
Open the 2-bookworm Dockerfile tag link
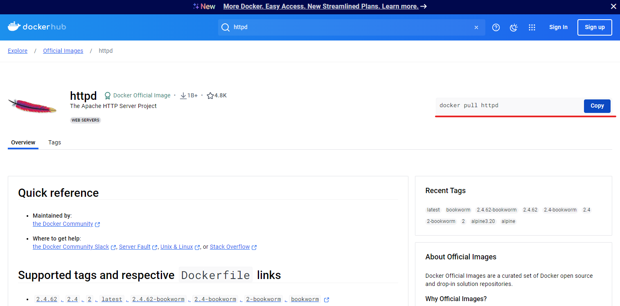[264, 299]
